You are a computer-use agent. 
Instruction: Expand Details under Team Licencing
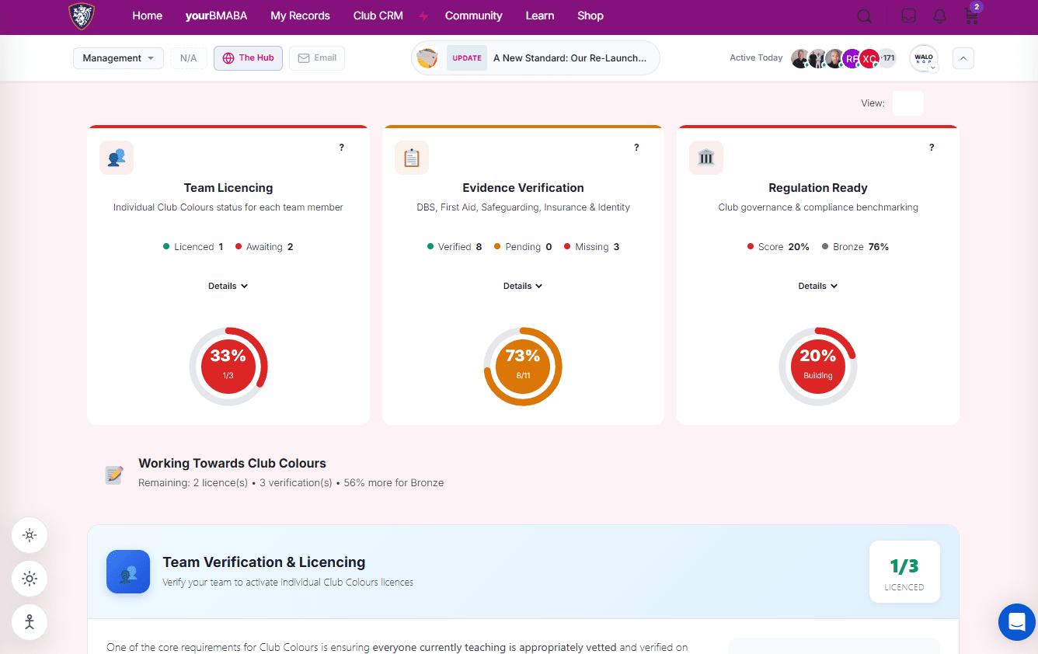coord(228,286)
